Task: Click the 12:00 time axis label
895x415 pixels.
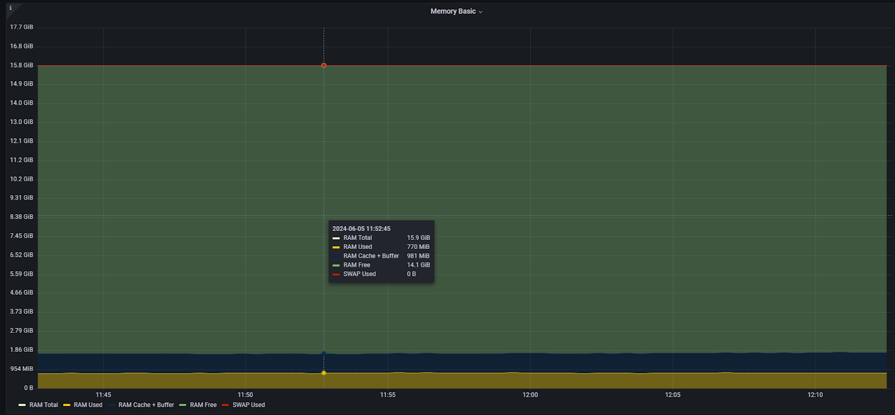Action: tap(530, 395)
